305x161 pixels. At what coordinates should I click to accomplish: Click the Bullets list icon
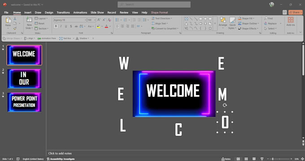[118, 20]
